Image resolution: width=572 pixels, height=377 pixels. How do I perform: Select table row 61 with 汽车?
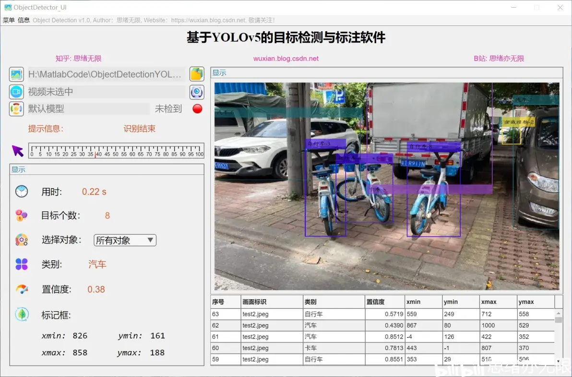(382, 337)
